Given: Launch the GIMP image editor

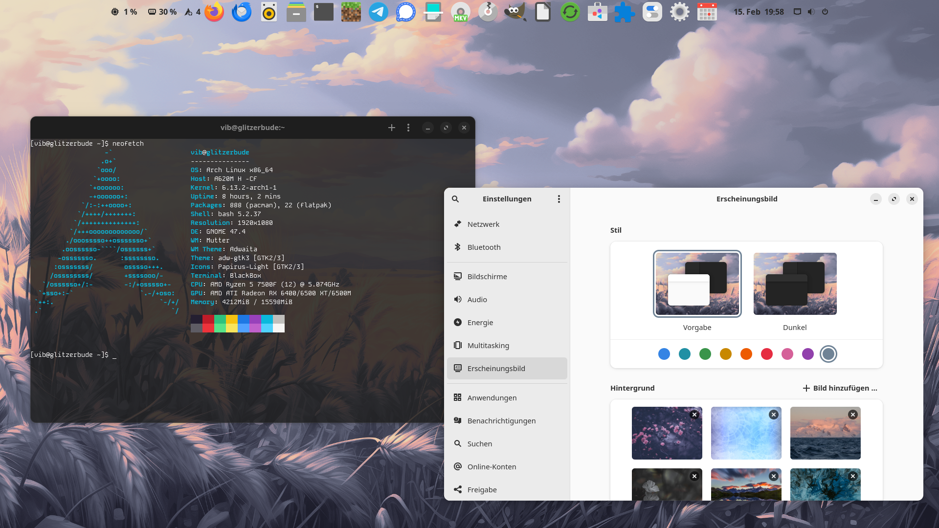Looking at the screenshot, I should coord(515,12).
